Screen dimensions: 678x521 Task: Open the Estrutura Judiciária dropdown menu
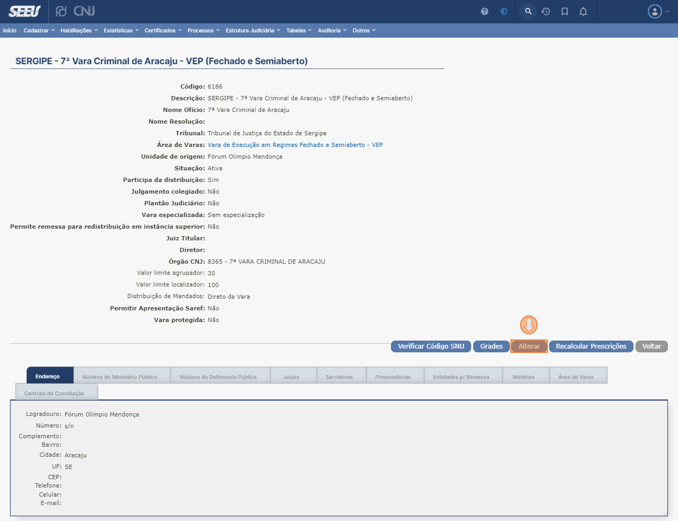pos(253,31)
